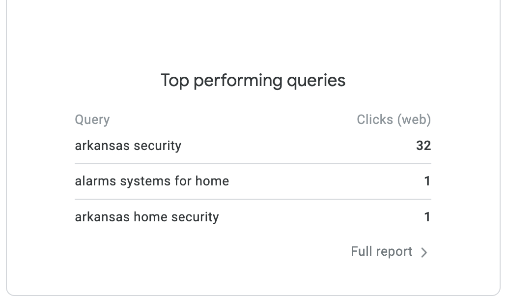Click the word "Top" in the card heading
The height and width of the screenshot is (300, 507).
pyautogui.click(x=175, y=80)
